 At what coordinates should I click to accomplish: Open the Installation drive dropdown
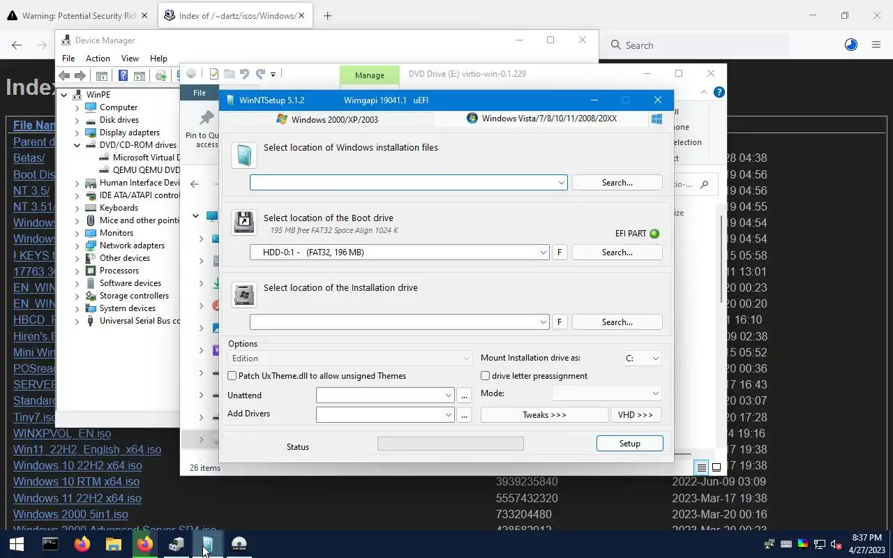pyautogui.click(x=543, y=322)
